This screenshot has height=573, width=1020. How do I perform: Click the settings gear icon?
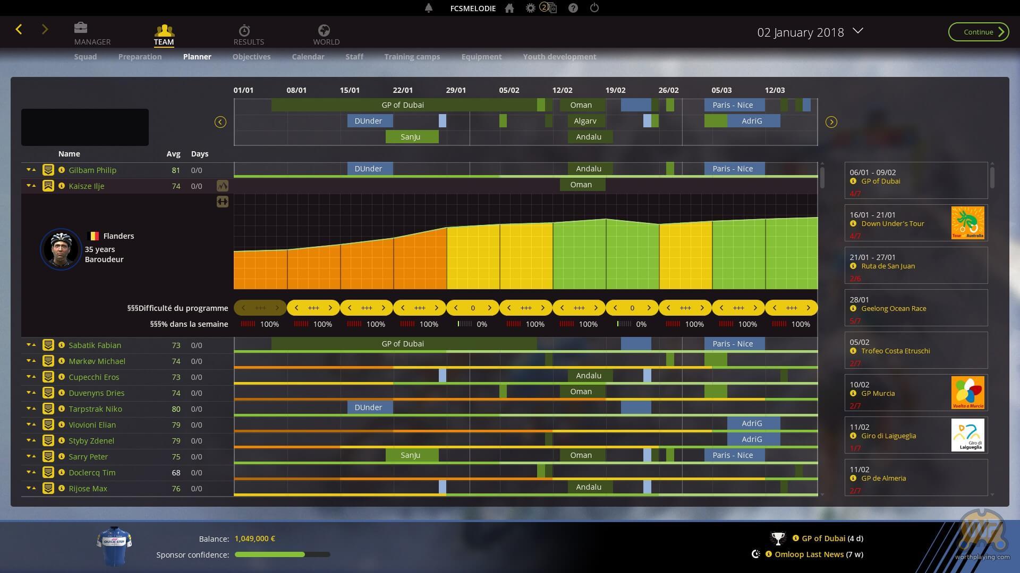530,8
